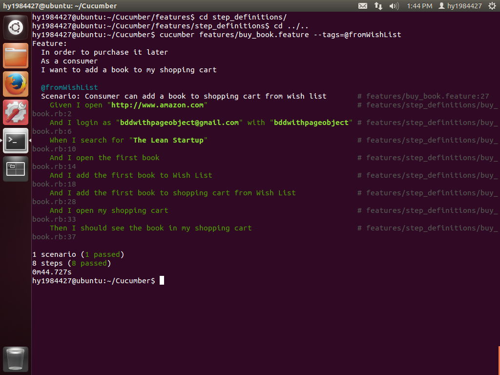Launch Firefox from the launcher

(15, 84)
